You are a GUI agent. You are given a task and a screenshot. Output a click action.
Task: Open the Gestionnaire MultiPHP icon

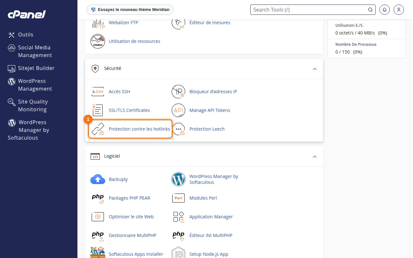tap(98, 235)
